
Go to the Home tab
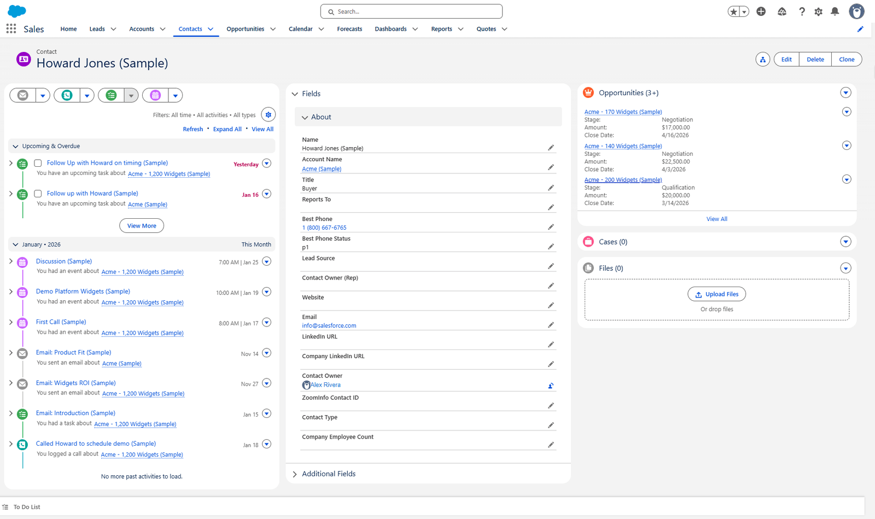click(68, 29)
